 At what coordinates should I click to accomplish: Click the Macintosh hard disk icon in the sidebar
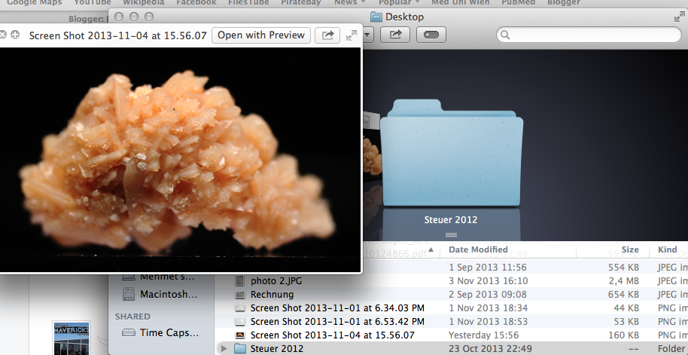129,294
